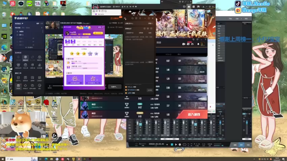Image resolution: width=287 pixels, height=161 pixels.
Task: Click the 分享 share icon in live companion
Action: point(120,23)
